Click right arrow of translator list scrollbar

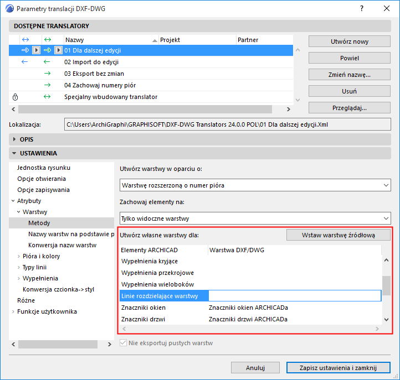(288, 109)
